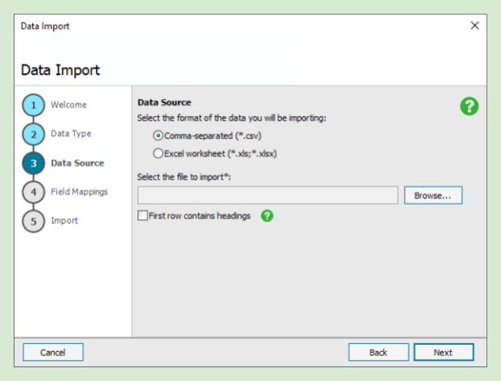This screenshot has height=381, width=501.
Task: Click the file to import path field
Action: click(267, 195)
